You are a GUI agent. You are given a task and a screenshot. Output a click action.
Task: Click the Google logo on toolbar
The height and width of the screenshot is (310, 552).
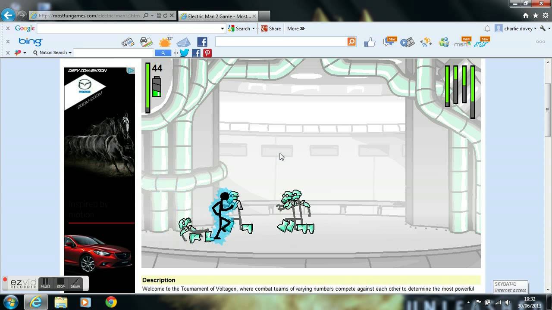pos(25,28)
